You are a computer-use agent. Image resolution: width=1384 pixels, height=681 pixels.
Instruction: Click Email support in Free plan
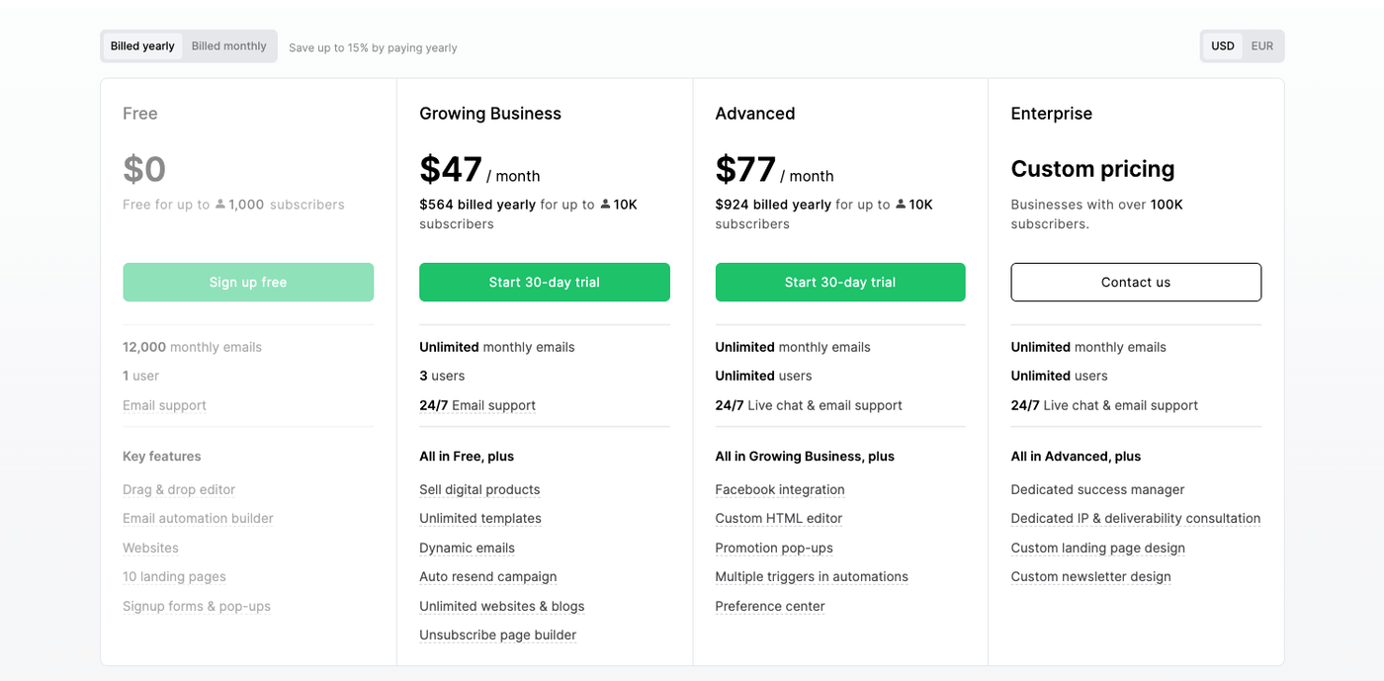pyautogui.click(x=165, y=405)
